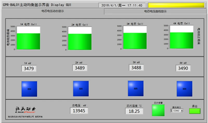
Task: Click the blue square indicator under 2# mV
Action: coord(81,89)
